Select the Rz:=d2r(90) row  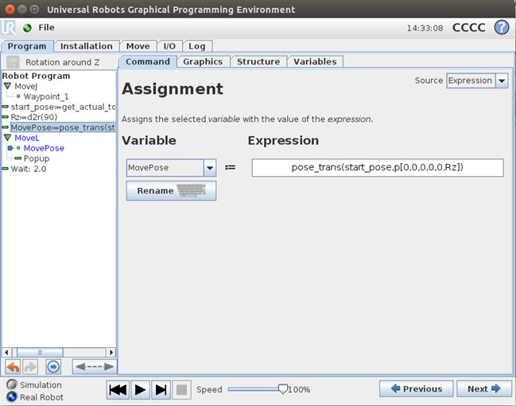(x=34, y=117)
